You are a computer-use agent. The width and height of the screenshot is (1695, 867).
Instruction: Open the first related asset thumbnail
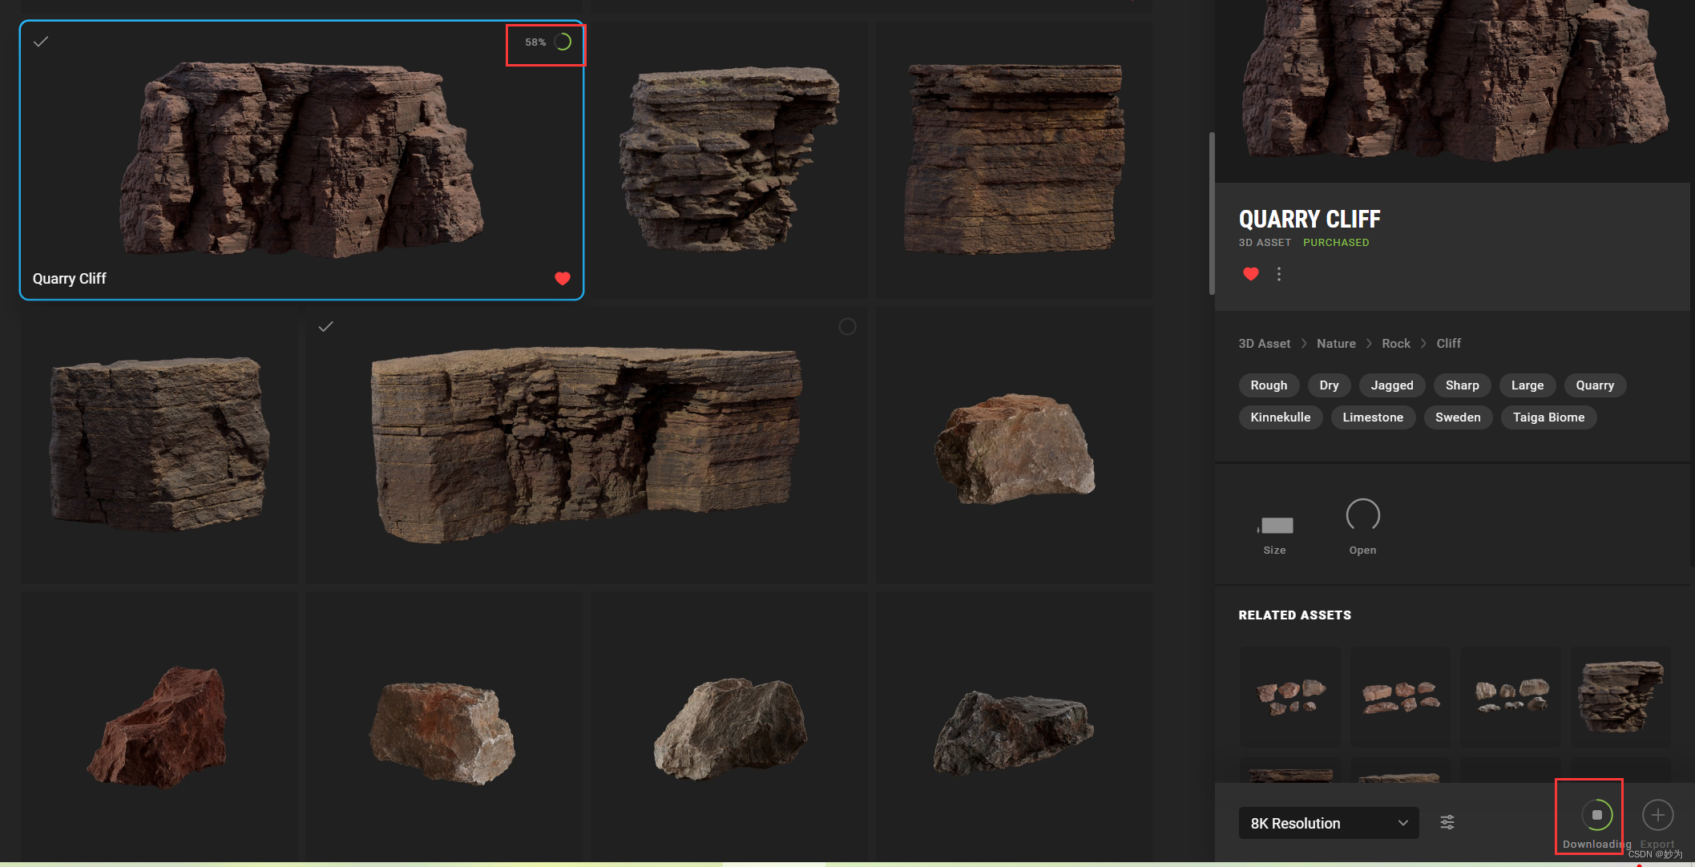tap(1290, 696)
